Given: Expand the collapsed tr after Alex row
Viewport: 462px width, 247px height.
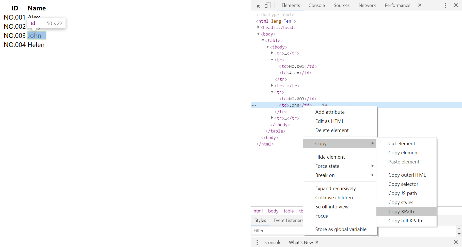Looking at the screenshot, I should [272, 86].
